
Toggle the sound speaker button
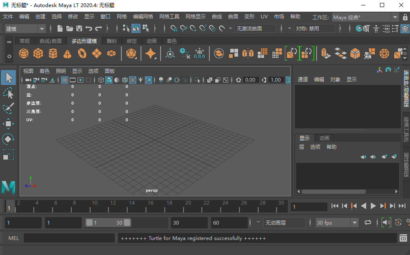tap(386, 222)
